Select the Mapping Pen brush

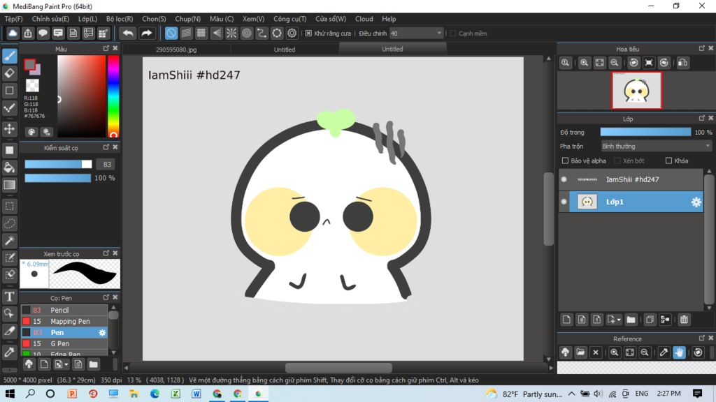tap(70, 321)
